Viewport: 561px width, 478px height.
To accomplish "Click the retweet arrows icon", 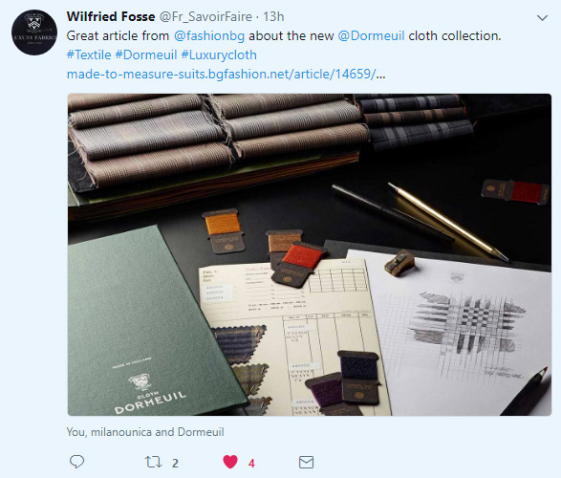I will (x=154, y=462).
